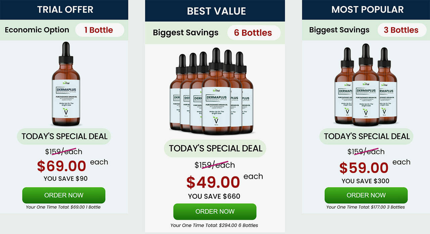Click the '3 Bottles' pill label

pyautogui.click(x=401, y=30)
